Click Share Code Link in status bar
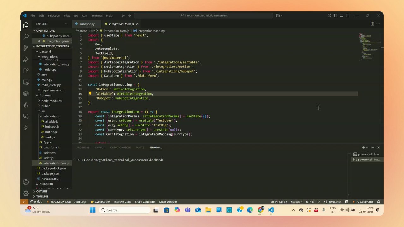404x227 pixels. (x=145, y=202)
